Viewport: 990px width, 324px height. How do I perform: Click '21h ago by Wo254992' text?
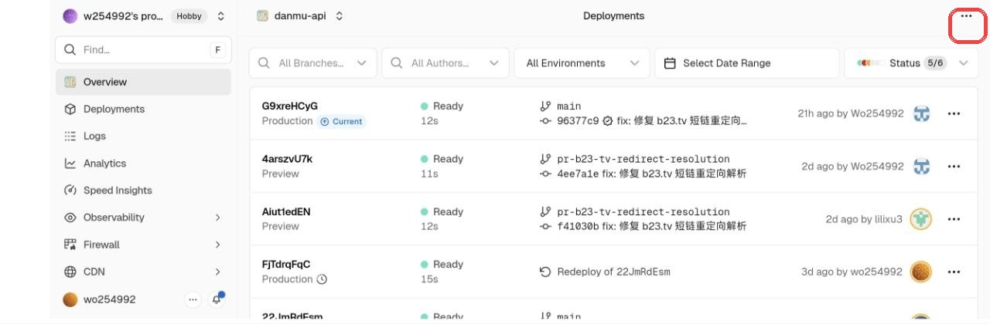click(851, 113)
